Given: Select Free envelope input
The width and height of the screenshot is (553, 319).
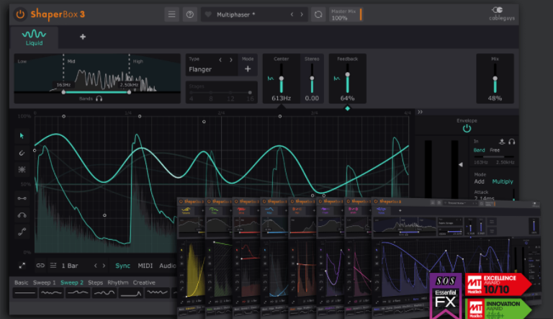Looking at the screenshot, I should [x=495, y=150].
